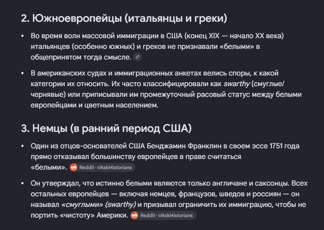Click Reddit logo beside «чистоту» Америки sentence
This screenshot has width=324, height=230.
(134, 215)
